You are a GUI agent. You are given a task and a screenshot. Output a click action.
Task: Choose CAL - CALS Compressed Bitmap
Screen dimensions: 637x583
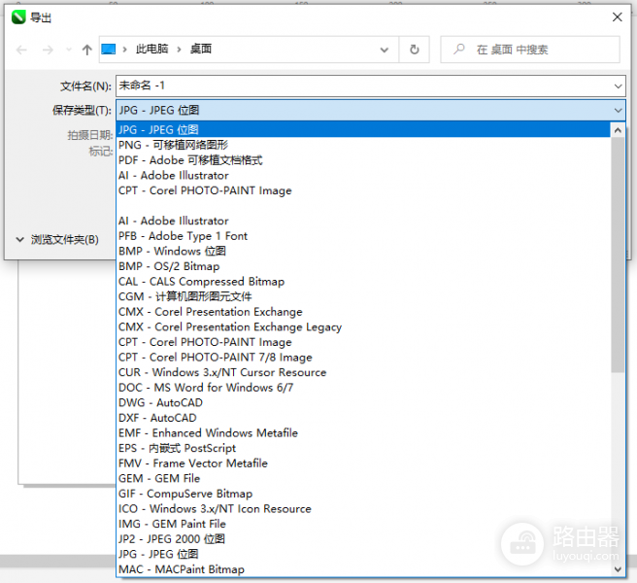(363, 282)
